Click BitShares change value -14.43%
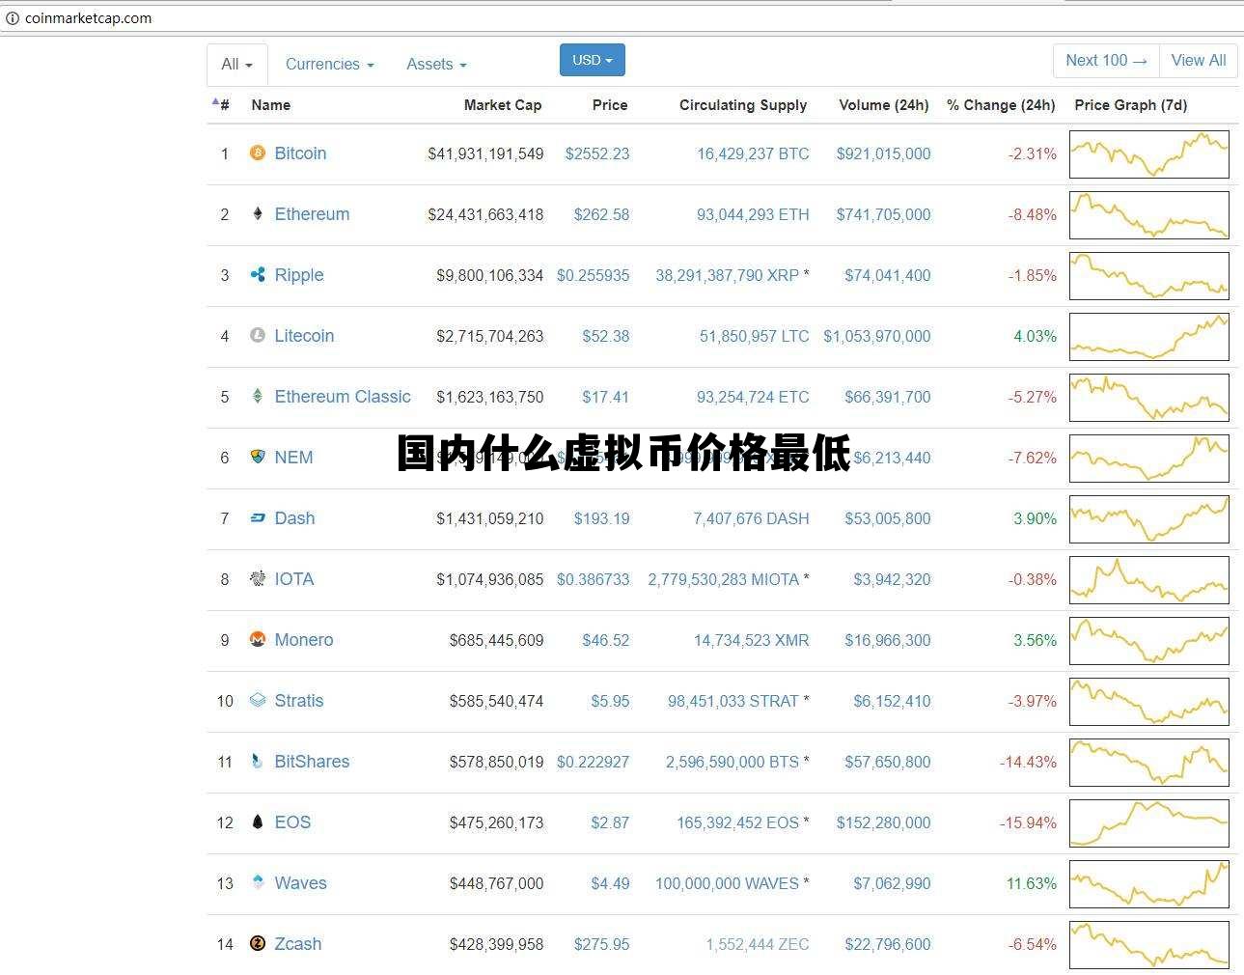The width and height of the screenshot is (1244, 975). click(1028, 761)
